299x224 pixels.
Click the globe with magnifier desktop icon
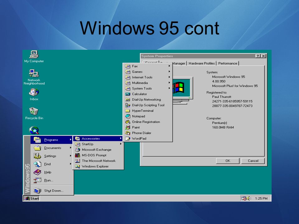(x=34, y=130)
